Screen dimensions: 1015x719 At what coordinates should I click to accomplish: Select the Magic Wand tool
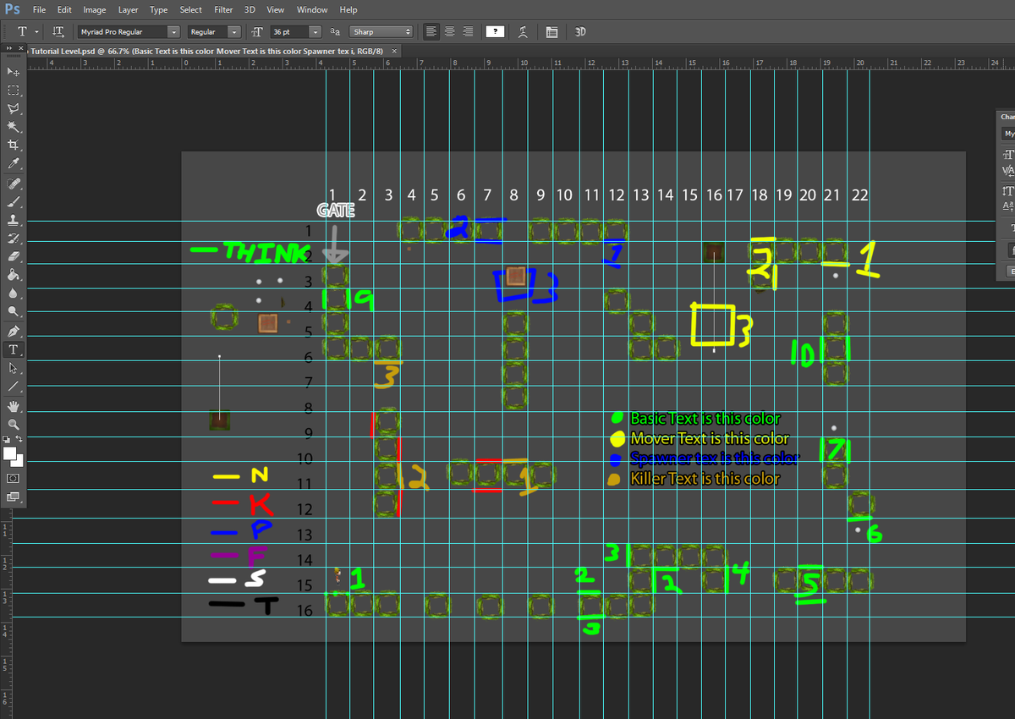pos(13,127)
